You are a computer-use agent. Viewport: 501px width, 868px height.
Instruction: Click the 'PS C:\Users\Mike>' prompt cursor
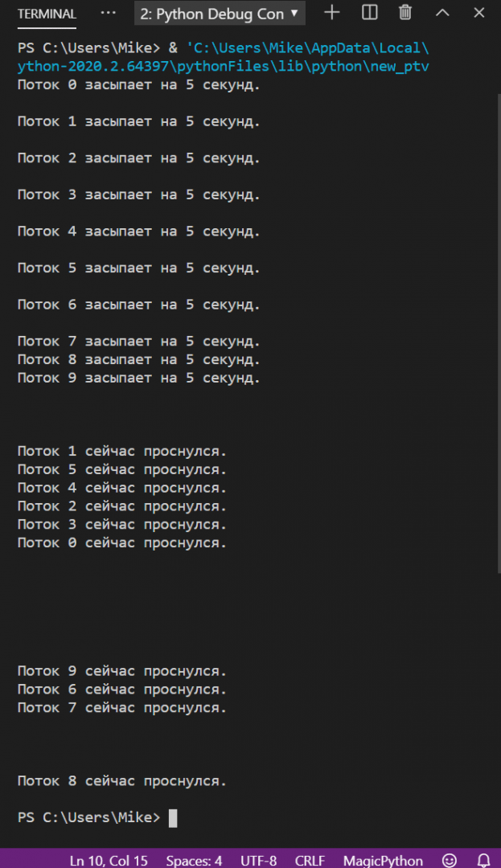point(172,817)
